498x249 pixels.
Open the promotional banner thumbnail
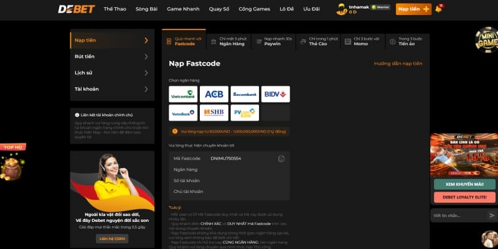[464, 155]
